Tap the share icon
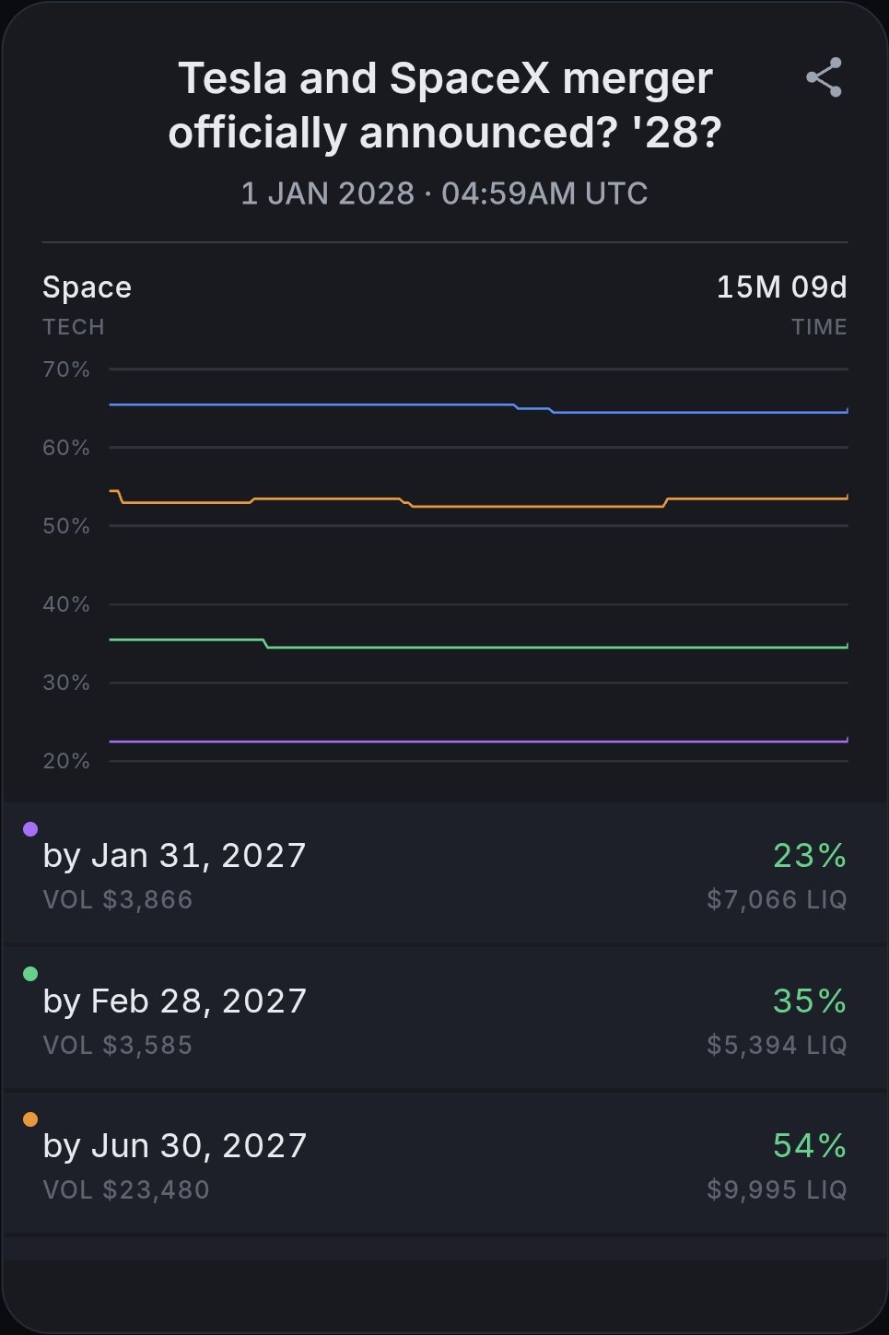 pyautogui.click(x=824, y=77)
